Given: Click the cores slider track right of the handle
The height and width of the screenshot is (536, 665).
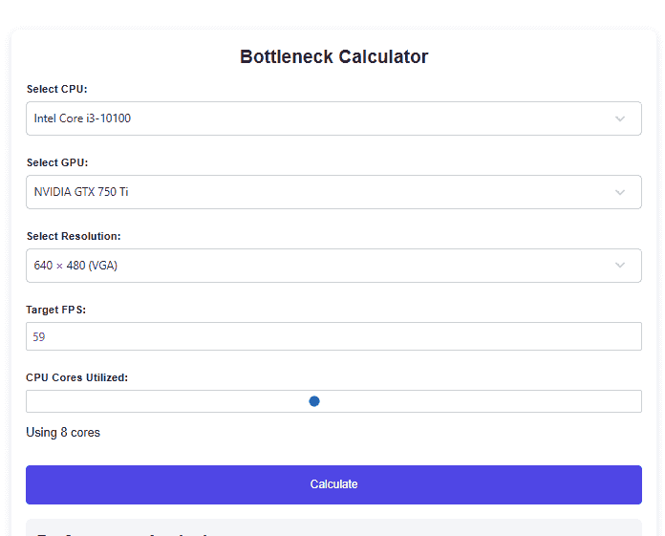Looking at the screenshot, I should click(x=478, y=401).
